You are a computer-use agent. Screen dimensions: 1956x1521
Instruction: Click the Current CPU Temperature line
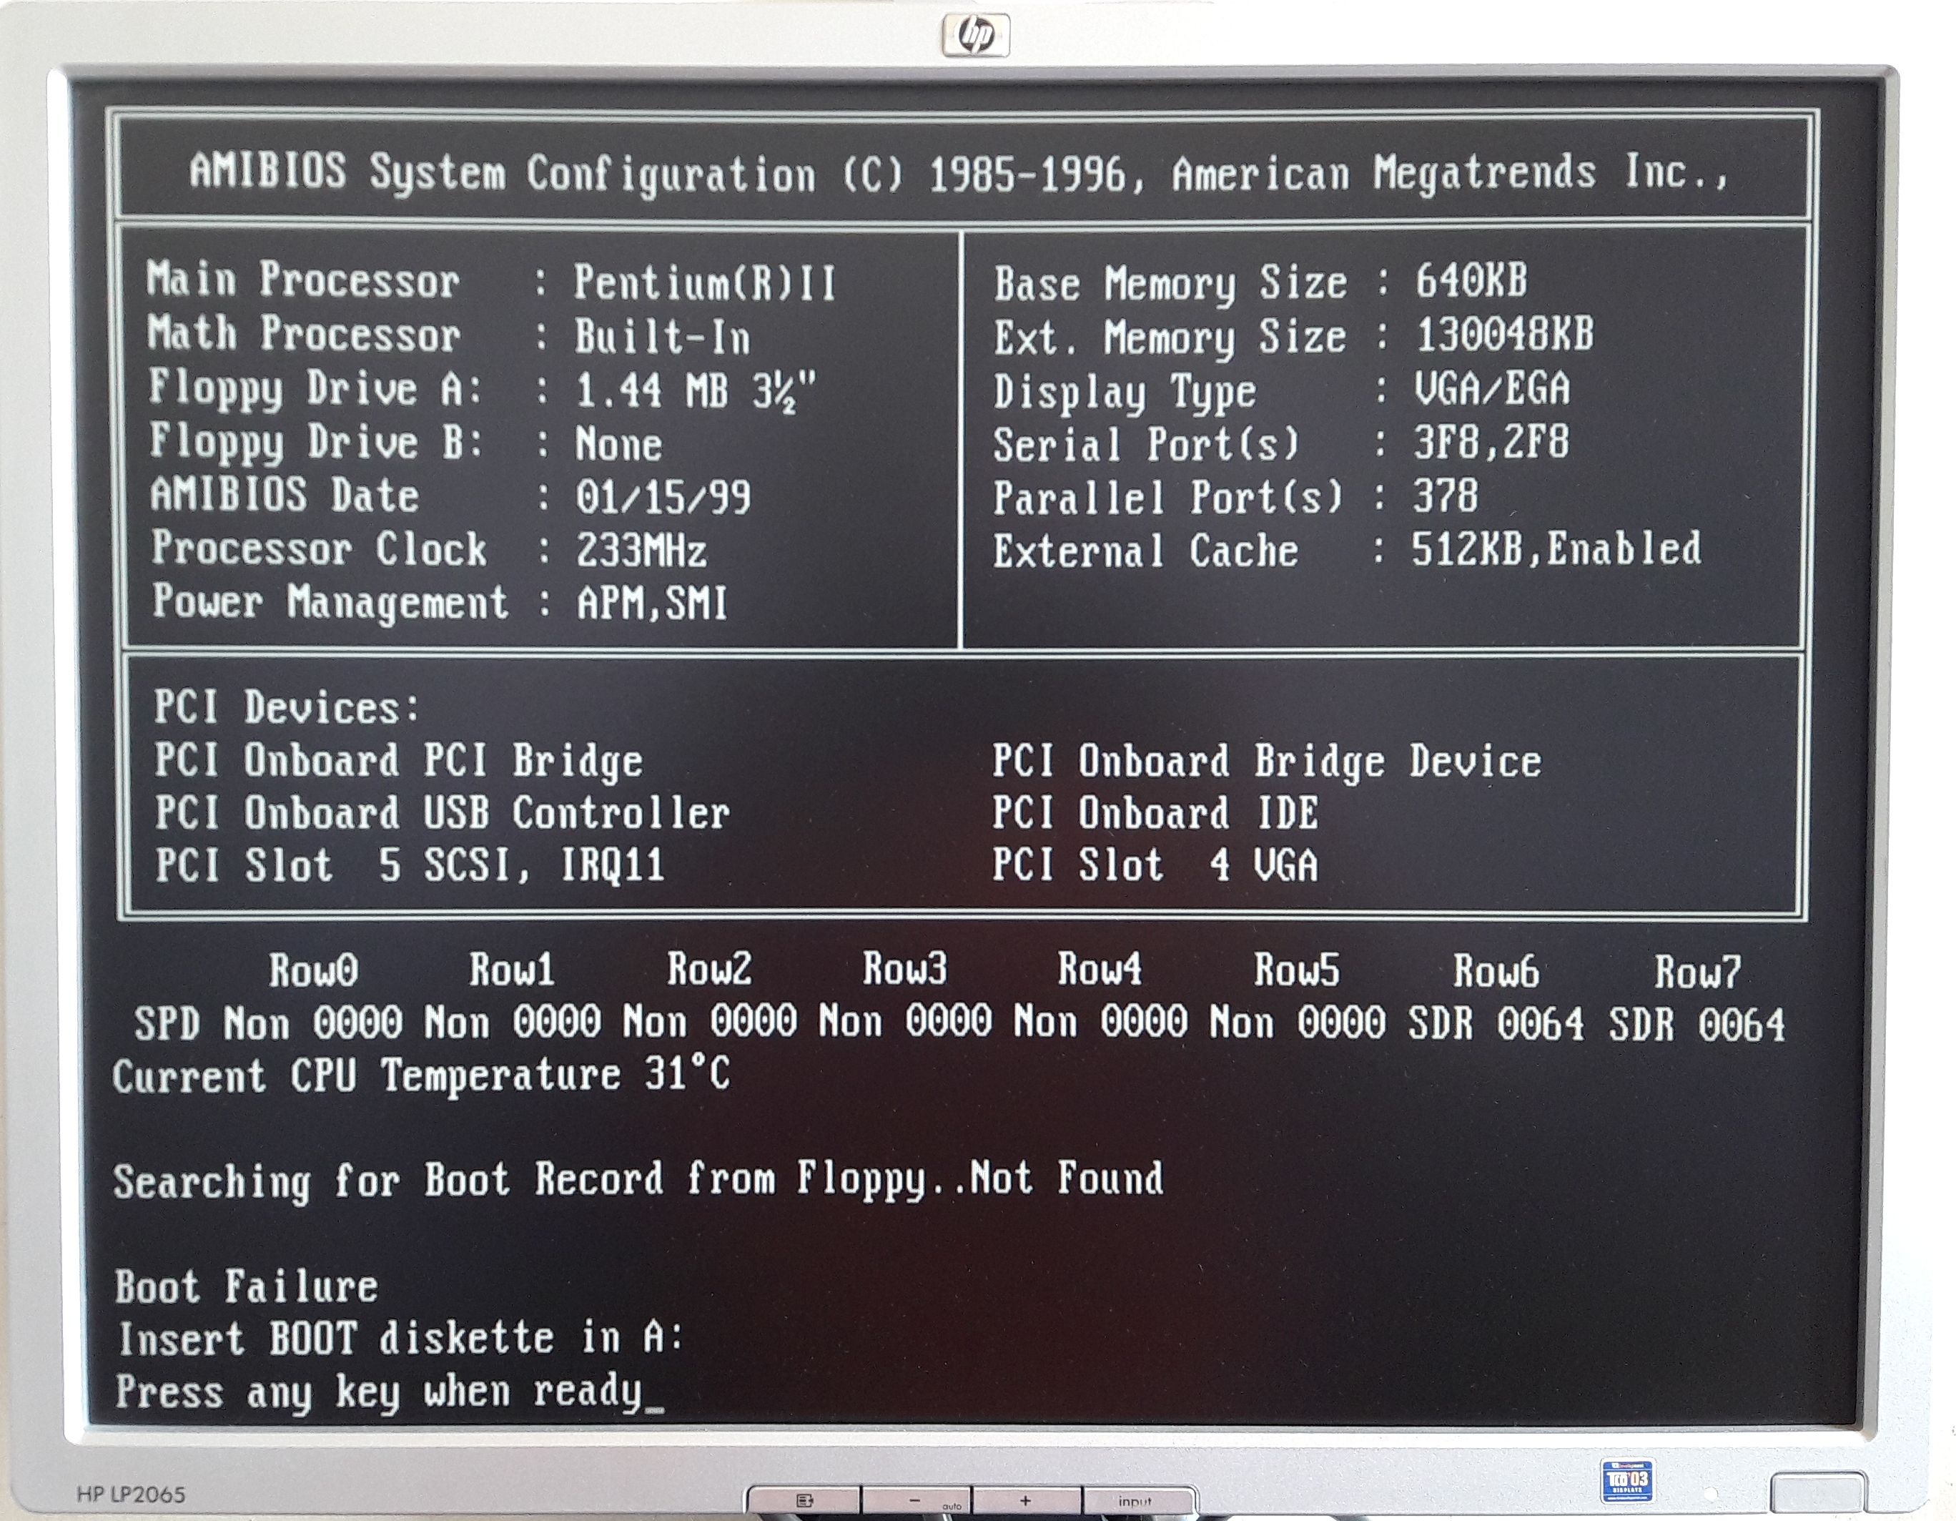click(421, 1075)
